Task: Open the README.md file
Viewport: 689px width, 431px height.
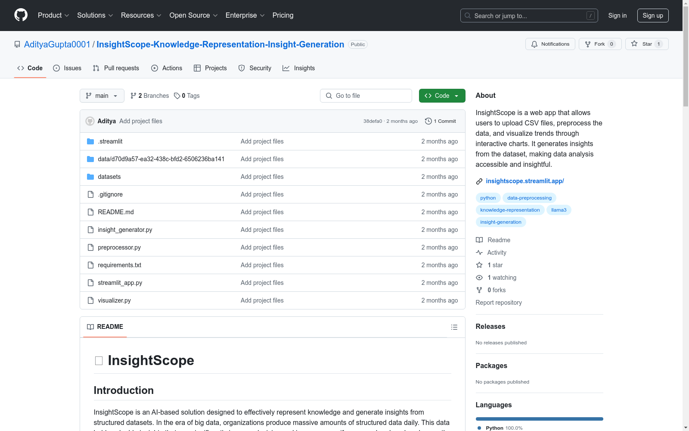Action: tap(116, 212)
